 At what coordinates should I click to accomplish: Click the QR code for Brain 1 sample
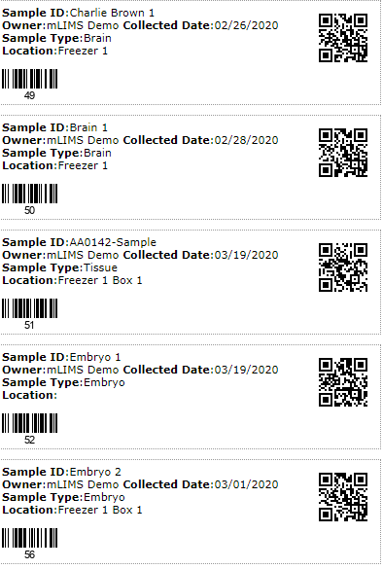point(343,153)
